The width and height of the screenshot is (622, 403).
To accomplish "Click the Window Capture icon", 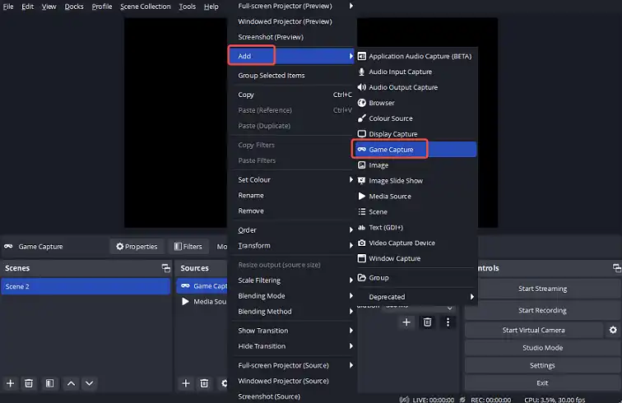I will pos(361,258).
